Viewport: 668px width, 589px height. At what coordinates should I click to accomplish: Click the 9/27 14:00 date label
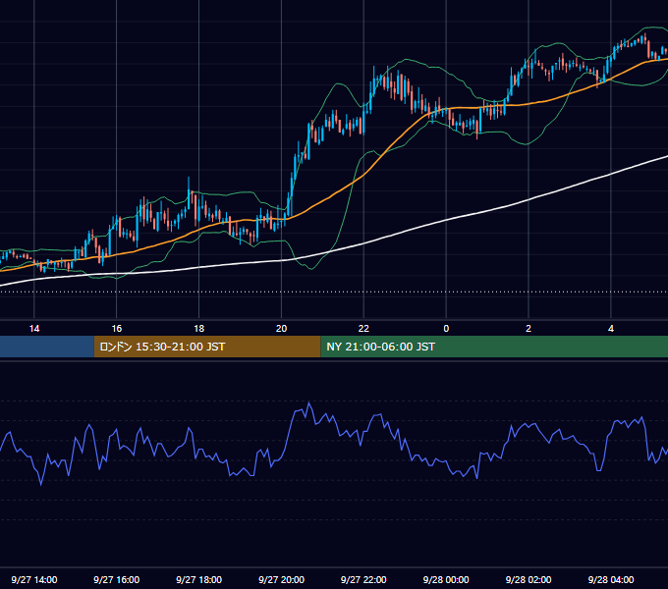[34, 579]
